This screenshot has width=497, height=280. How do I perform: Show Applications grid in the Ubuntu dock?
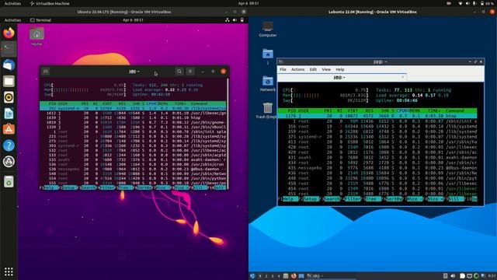[x=9, y=271]
